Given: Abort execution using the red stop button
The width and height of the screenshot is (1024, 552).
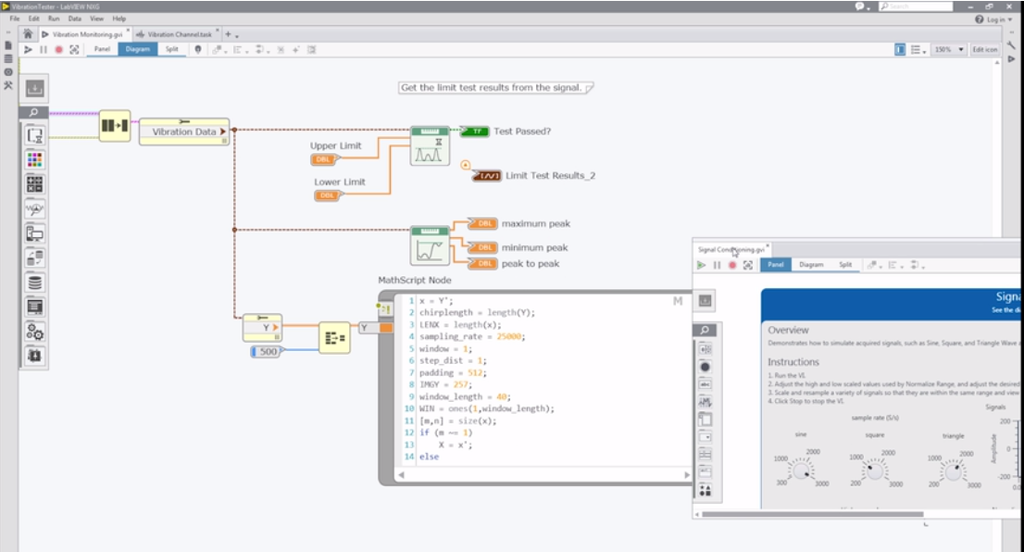Looking at the screenshot, I should click(58, 50).
